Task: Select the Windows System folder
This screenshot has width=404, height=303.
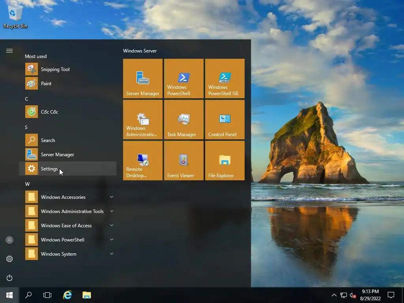Action: pyautogui.click(x=67, y=254)
